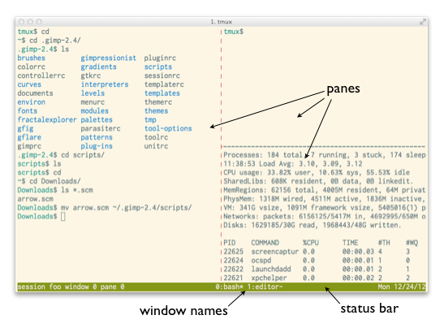Click the 'colorrc' file name
444x328 pixels.
(x=31, y=67)
